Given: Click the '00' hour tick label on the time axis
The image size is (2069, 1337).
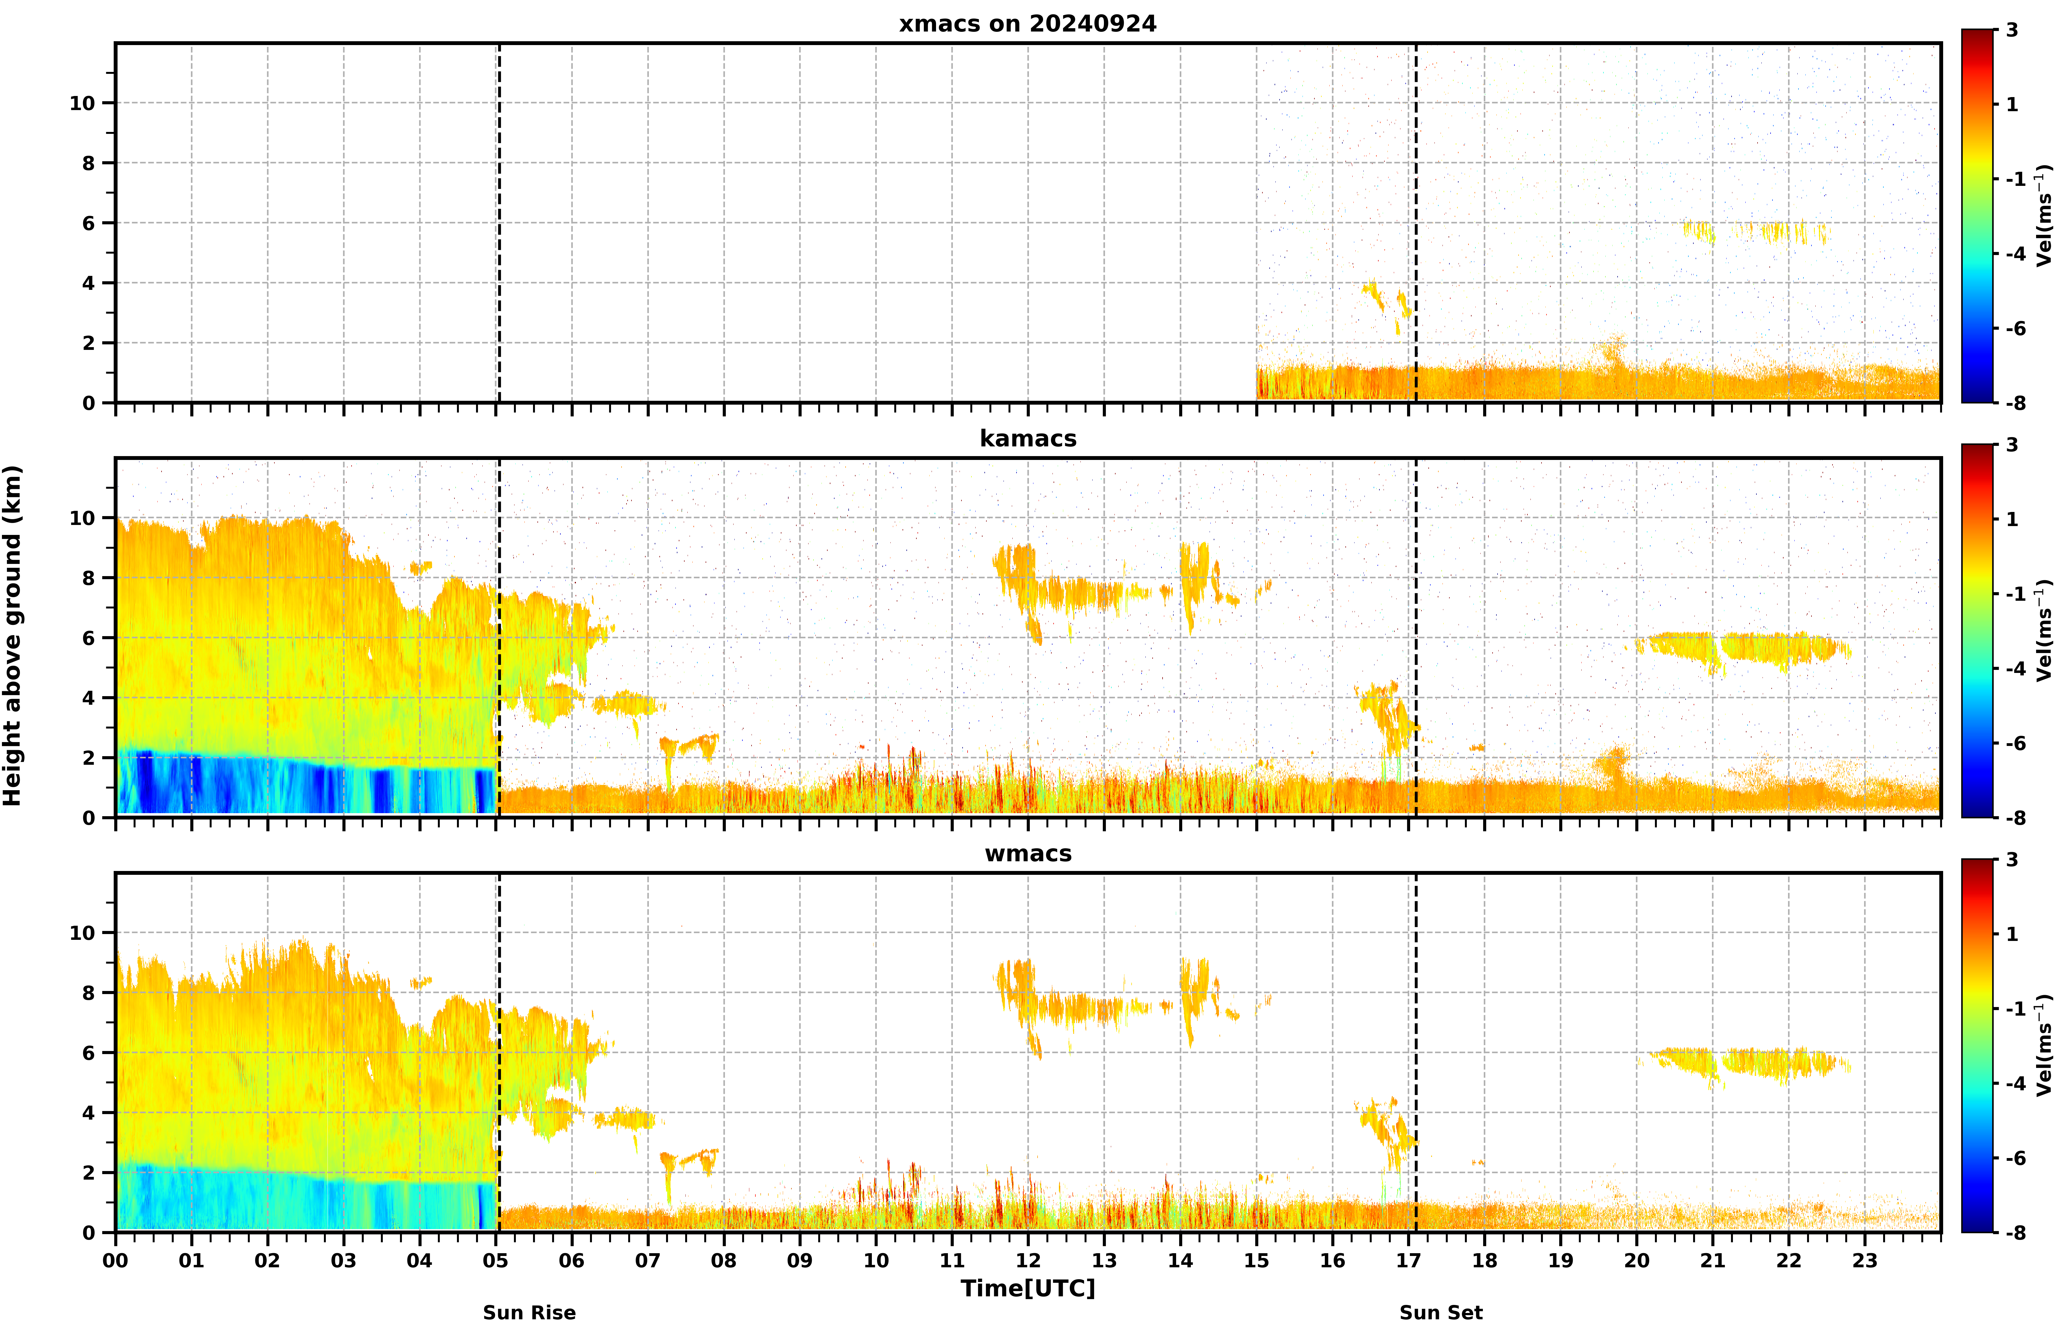Looking at the screenshot, I should pos(115,1261).
